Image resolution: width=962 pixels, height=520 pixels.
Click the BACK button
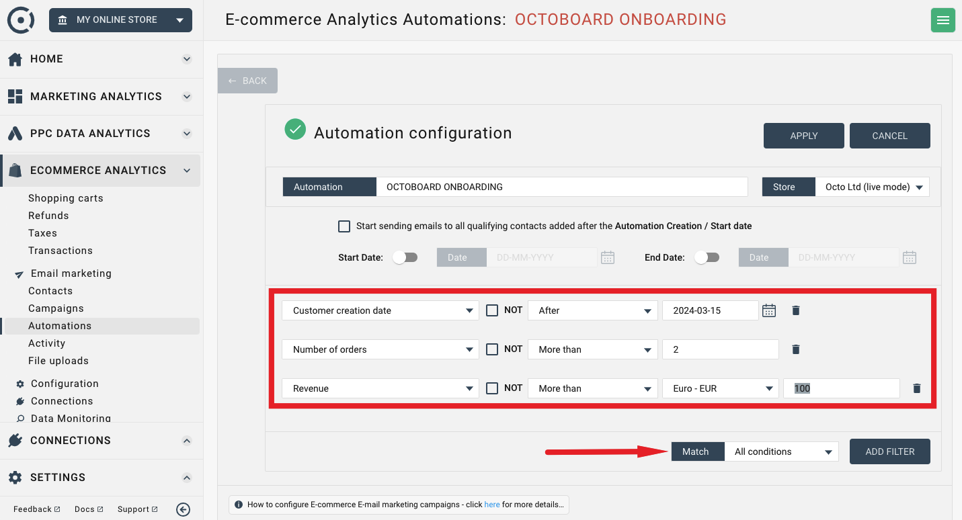click(x=247, y=81)
